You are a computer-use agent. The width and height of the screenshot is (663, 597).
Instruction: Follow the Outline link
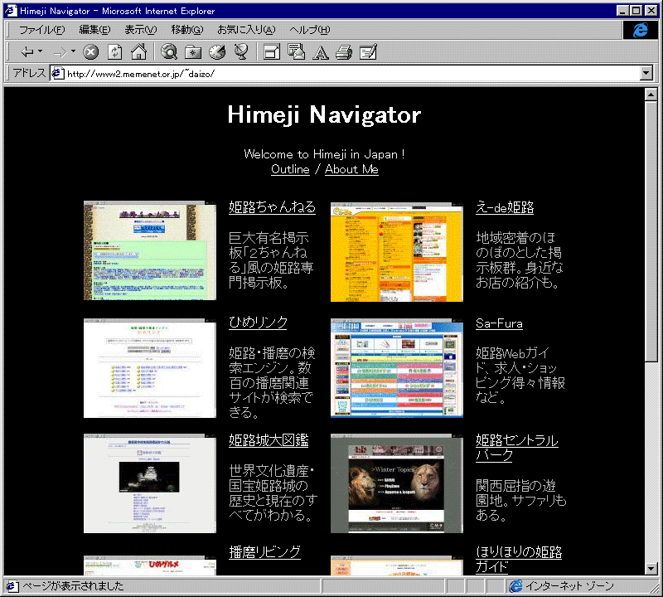coord(290,169)
